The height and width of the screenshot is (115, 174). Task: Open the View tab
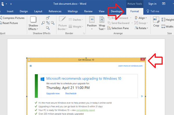coord(102,11)
